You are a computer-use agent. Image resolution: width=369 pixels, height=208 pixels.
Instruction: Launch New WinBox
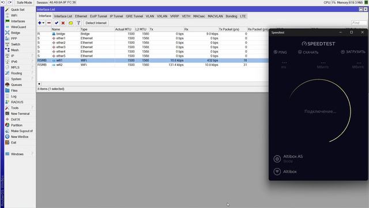click(x=20, y=137)
